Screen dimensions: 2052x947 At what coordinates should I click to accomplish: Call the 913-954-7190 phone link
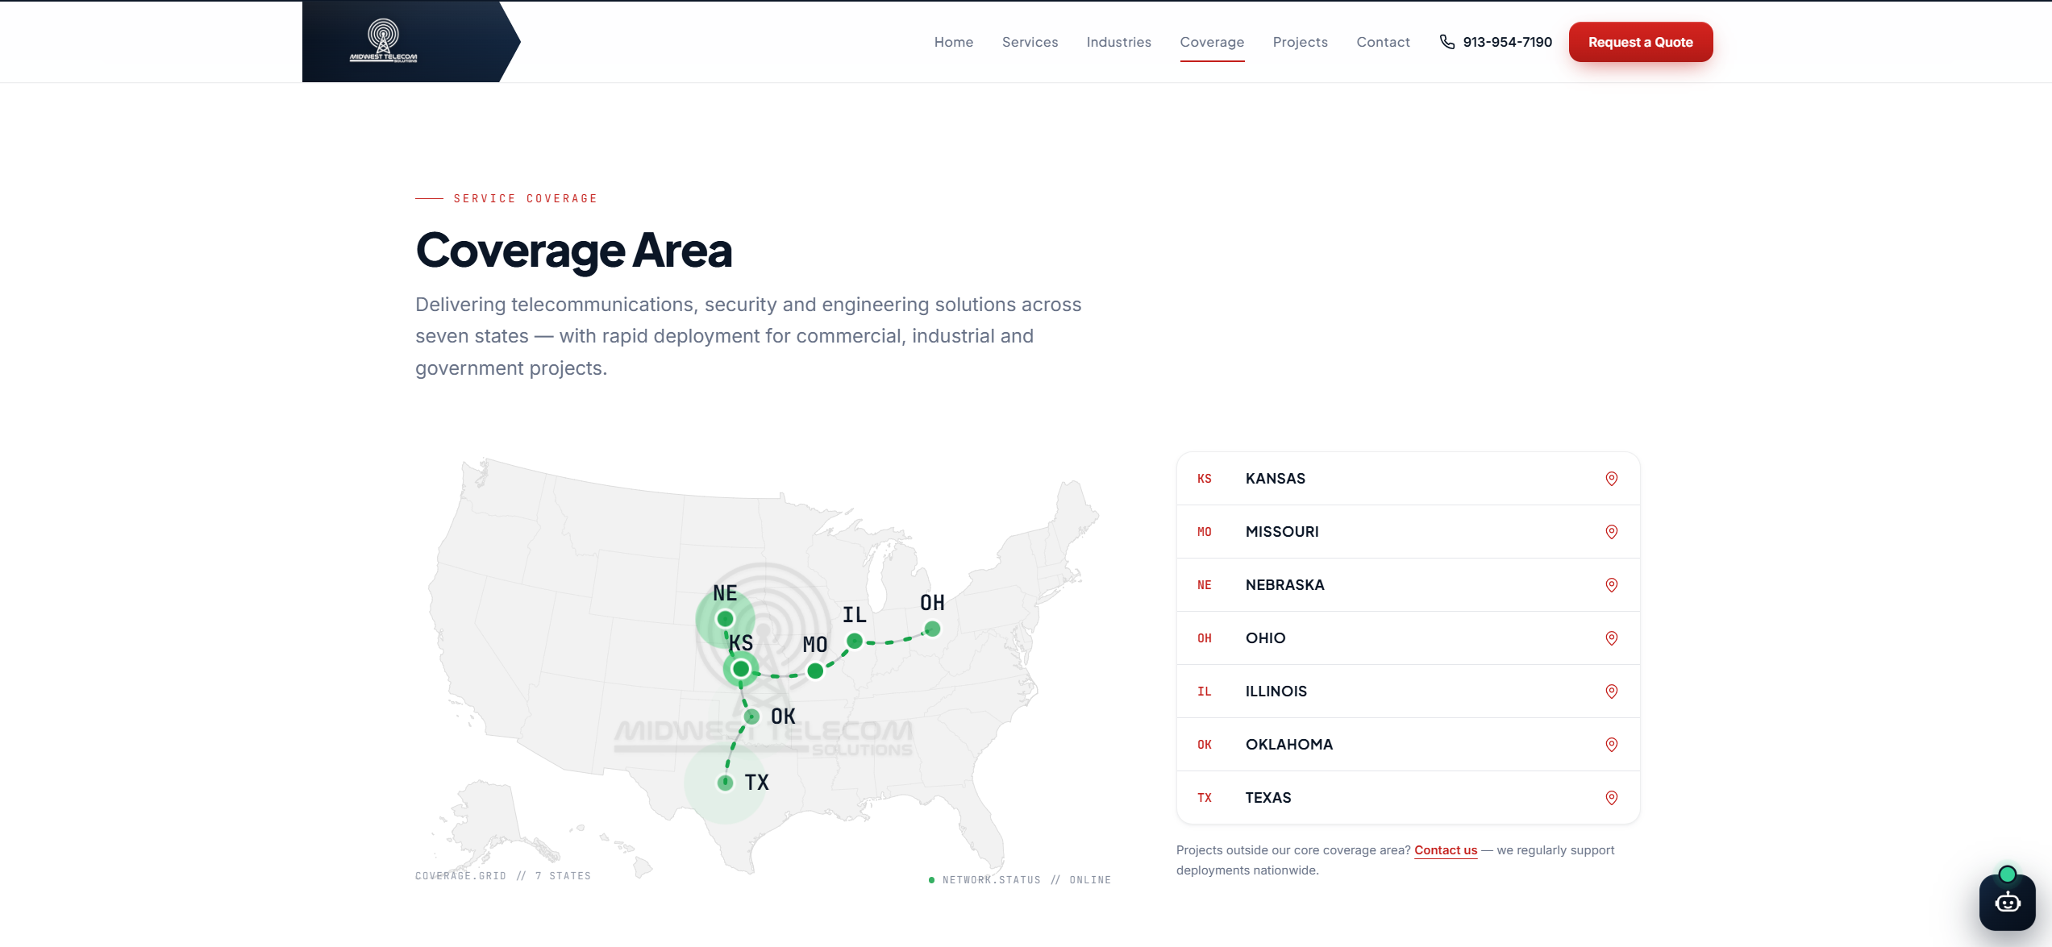[1496, 42]
